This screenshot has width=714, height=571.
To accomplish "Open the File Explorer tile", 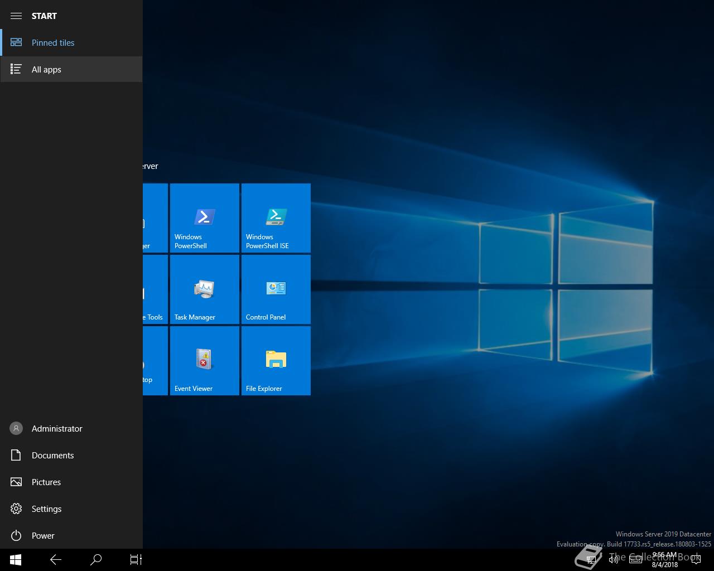I will [276, 361].
